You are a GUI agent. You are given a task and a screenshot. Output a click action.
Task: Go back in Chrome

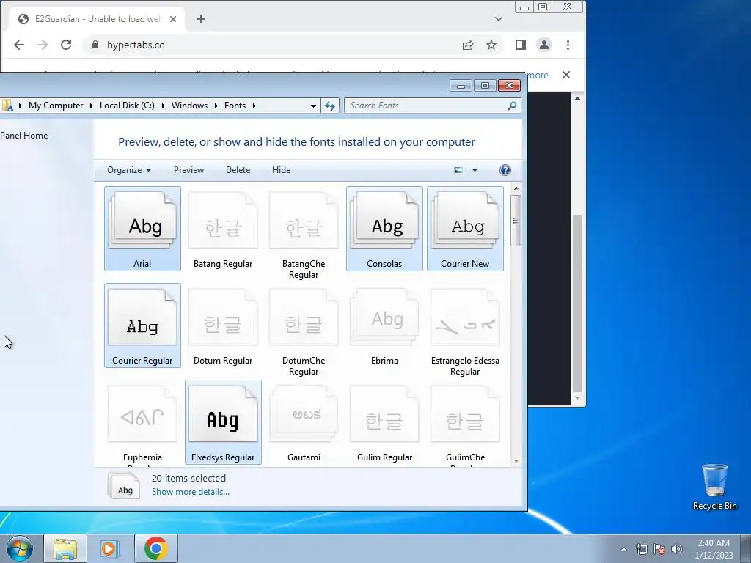pos(18,45)
